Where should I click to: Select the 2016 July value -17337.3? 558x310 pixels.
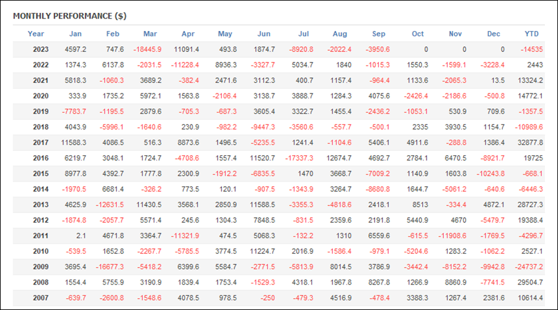click(299, 158)
